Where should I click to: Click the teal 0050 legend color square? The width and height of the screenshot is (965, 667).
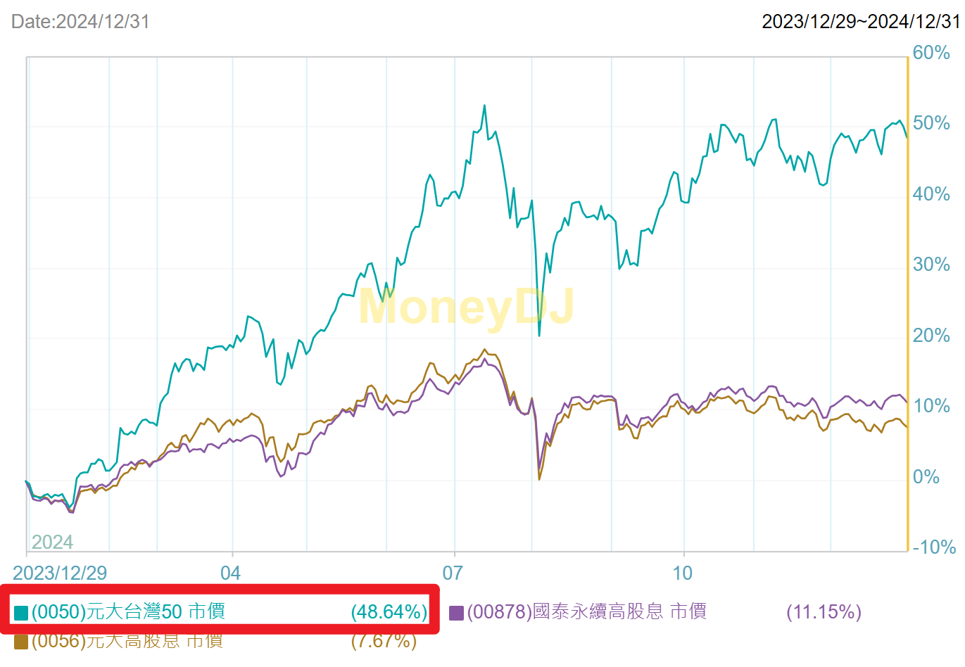coord(21,613)
